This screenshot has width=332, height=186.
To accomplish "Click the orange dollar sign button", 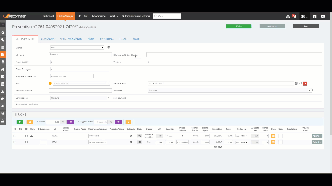I will (x=128, y=122).
